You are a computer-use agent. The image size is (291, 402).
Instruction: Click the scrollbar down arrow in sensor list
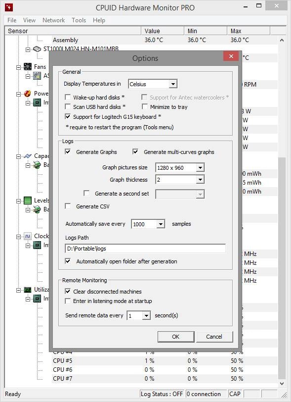tap(282, 384)
